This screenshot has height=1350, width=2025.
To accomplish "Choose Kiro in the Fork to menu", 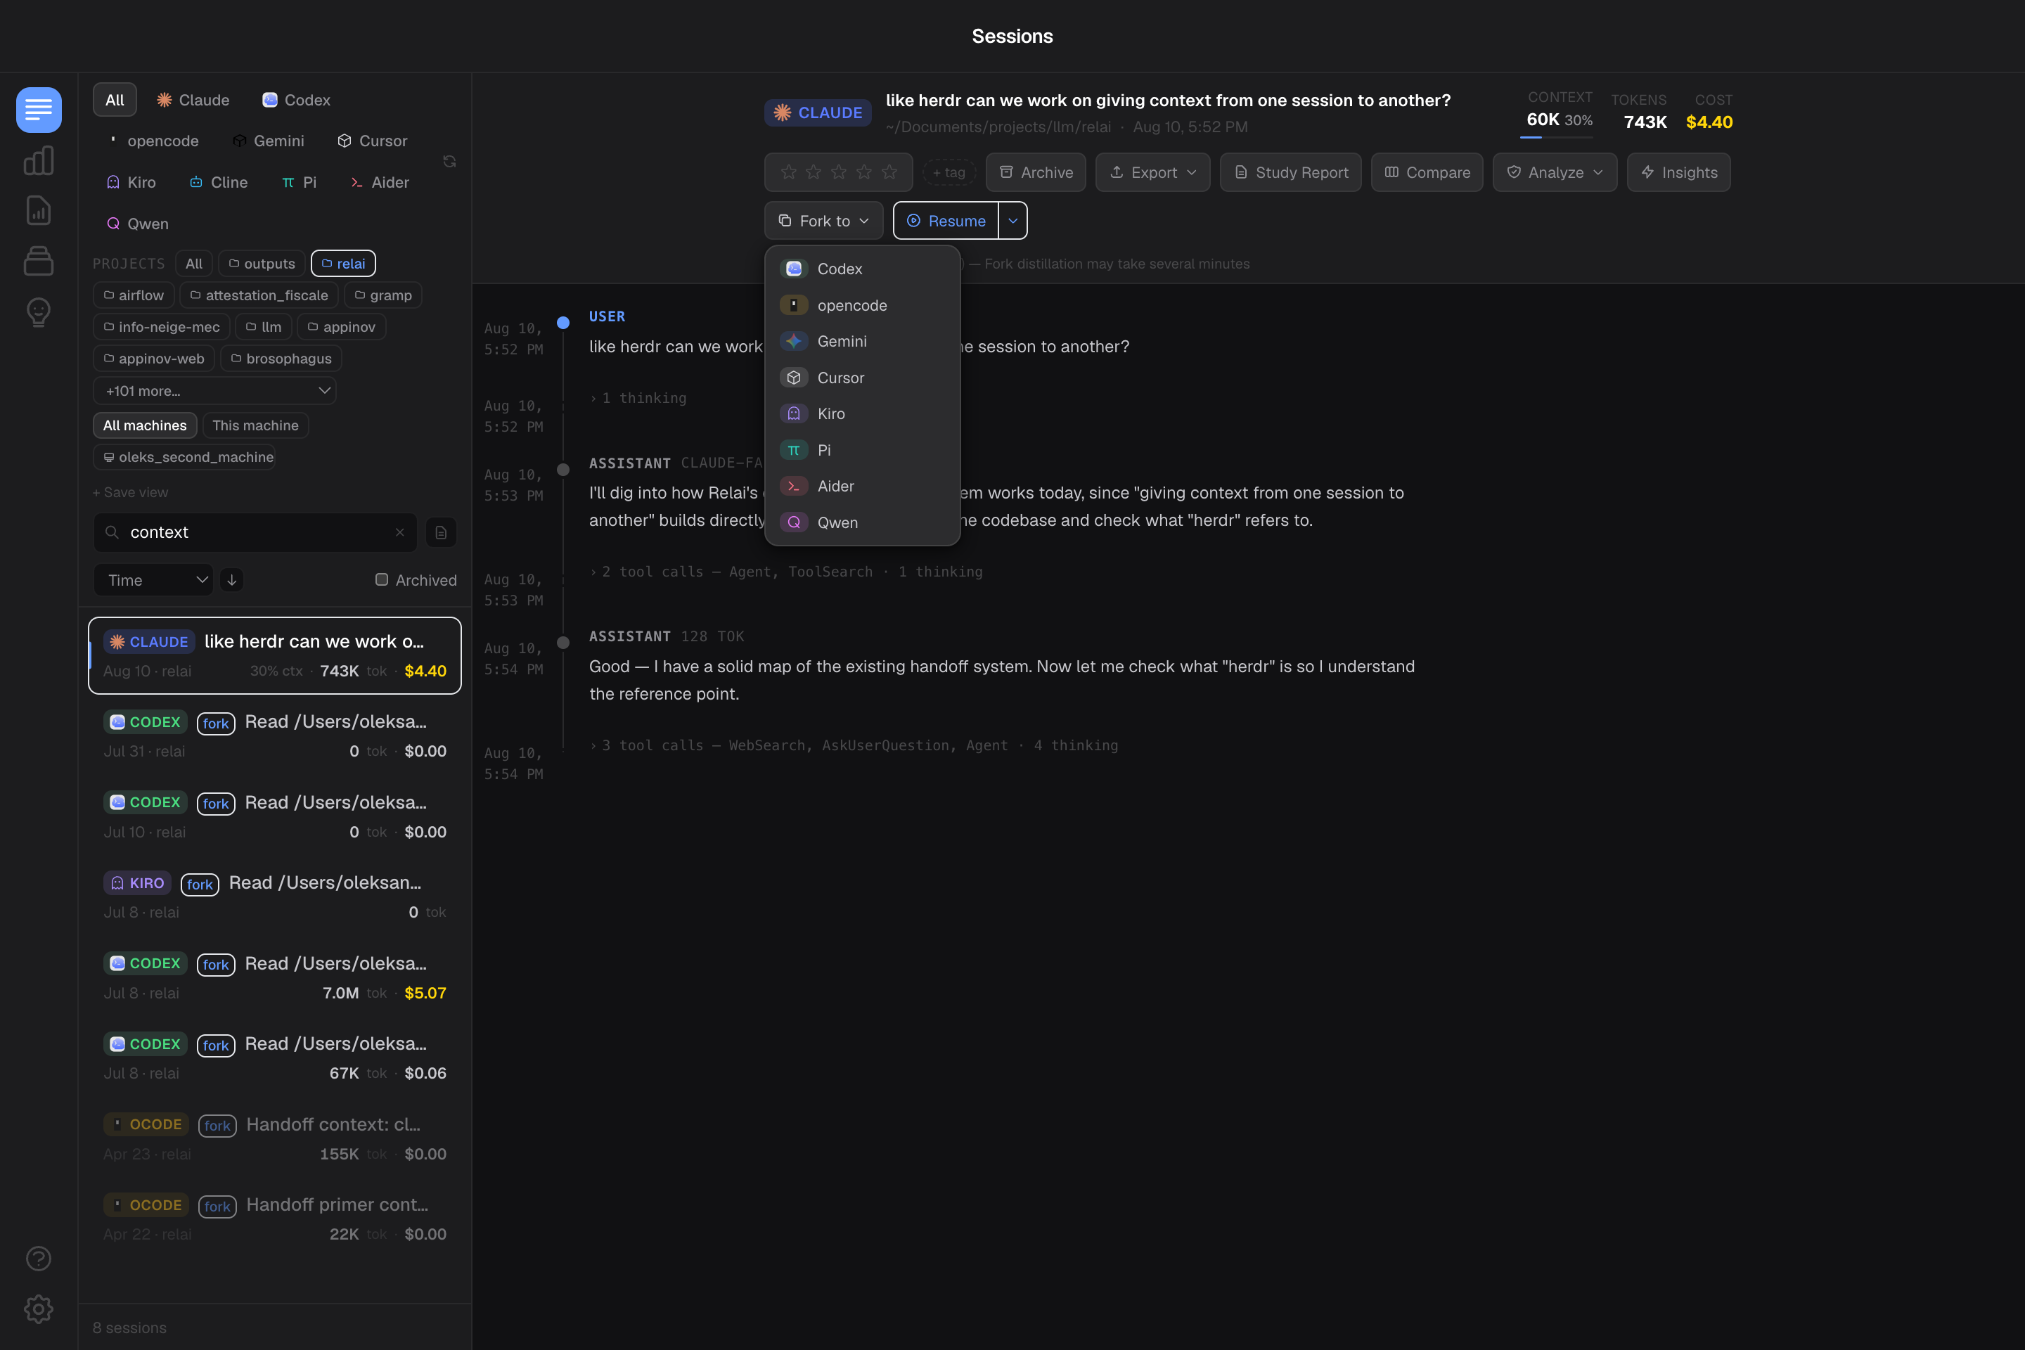I will tap(863, 414).
